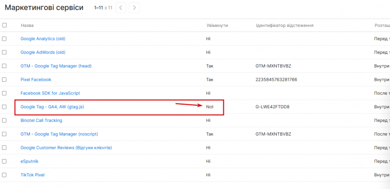Screen dimensions: 390x189
Task: Click GTM-MXNTBVBZ in the GTM head row
Action: tap(273, 66)
